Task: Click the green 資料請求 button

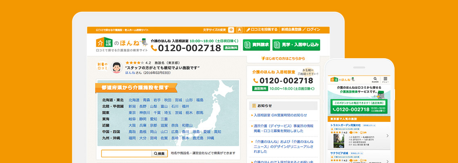Action: coord(256,45)
